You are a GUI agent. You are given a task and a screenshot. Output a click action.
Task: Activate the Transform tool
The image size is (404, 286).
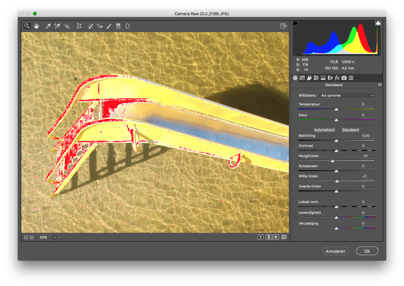pyautogui.click(x=79, y=26)
